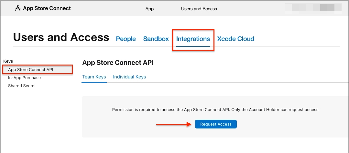The width and height of the screenshot is (349, 153).
Task: Switch to Team Keys tab
Action: tap(94, 77)
